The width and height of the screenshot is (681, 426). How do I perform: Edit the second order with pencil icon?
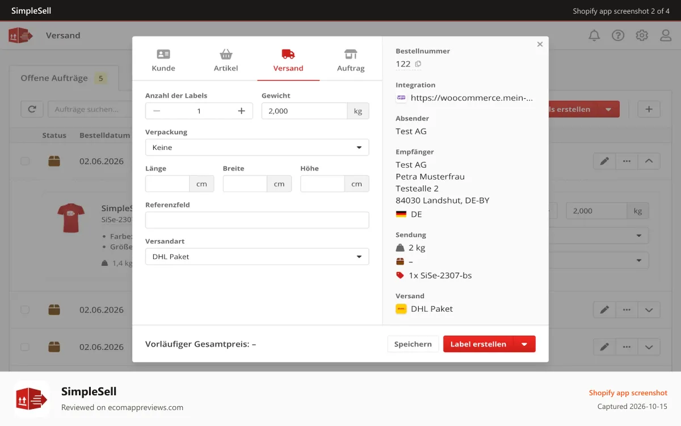tap(604, 310)
